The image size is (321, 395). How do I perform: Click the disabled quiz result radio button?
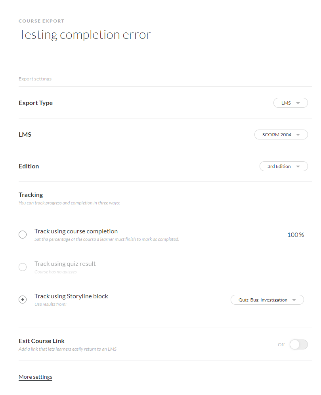[23, 267]
